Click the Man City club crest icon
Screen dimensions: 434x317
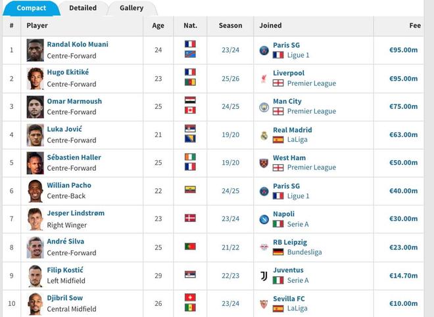264,106
